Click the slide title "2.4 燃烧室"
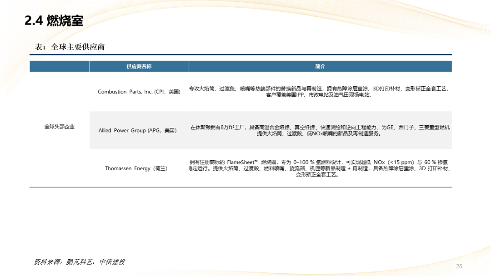 pyautogui.click(x=54, y=21)
